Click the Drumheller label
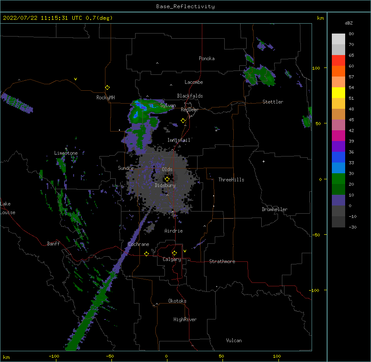 (275, 209)
